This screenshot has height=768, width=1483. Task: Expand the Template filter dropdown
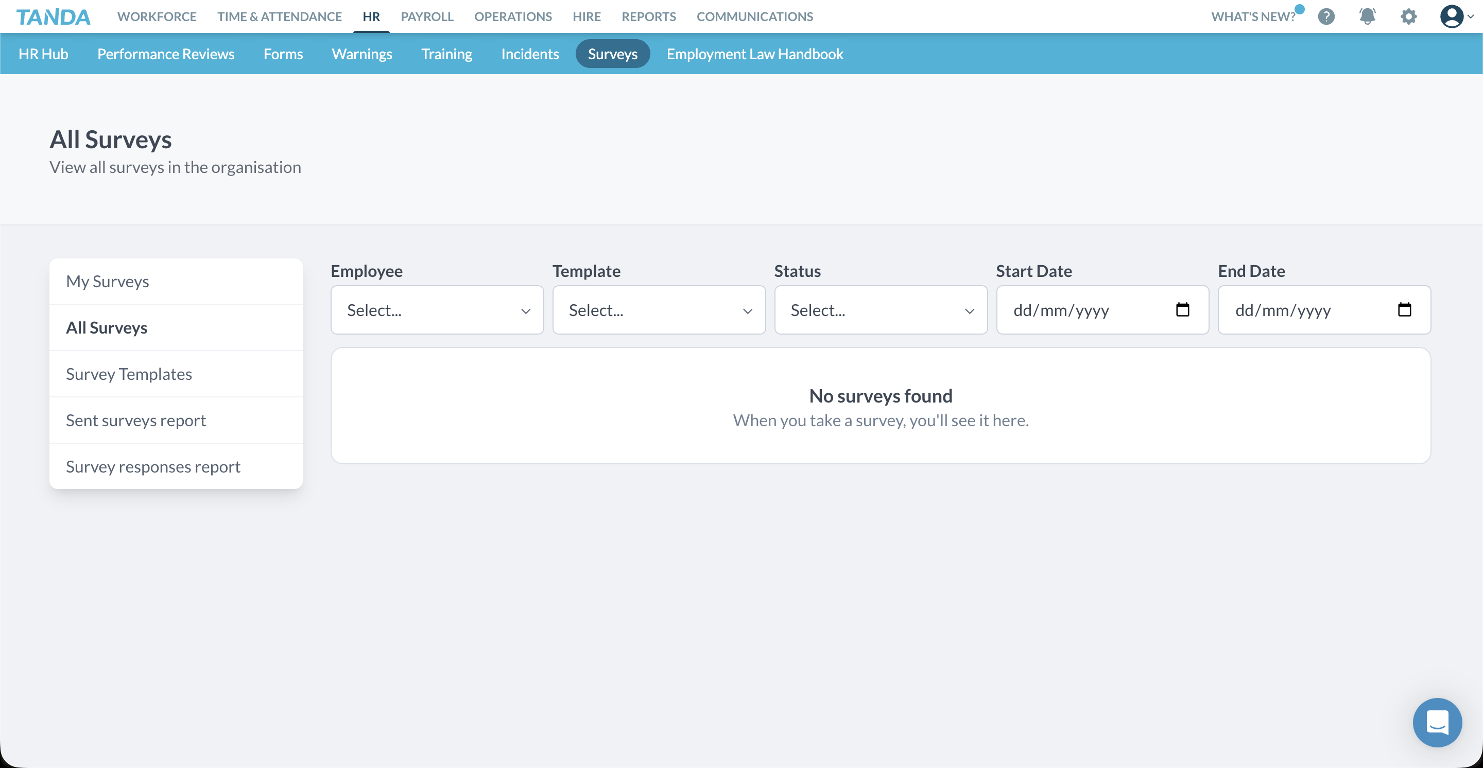659,310
